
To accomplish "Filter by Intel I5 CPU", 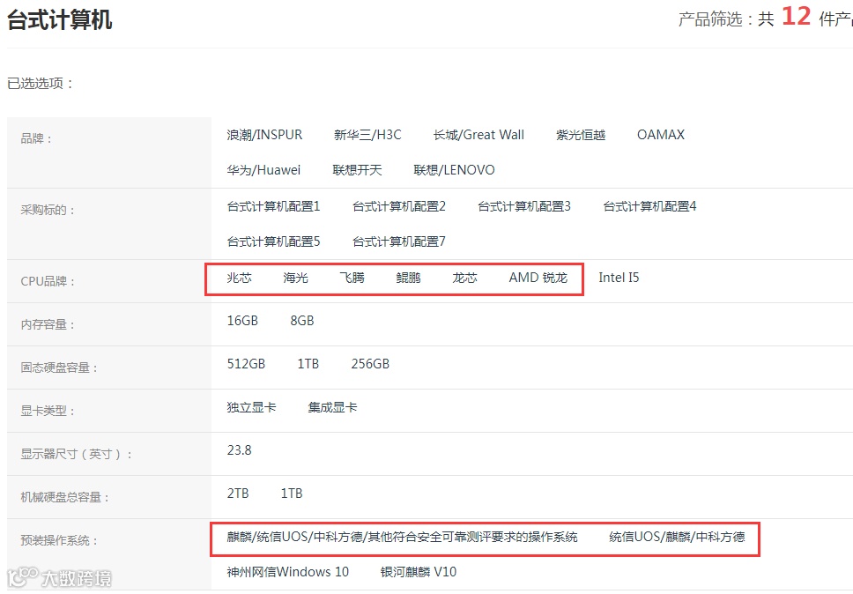I will tap(619, 278).
